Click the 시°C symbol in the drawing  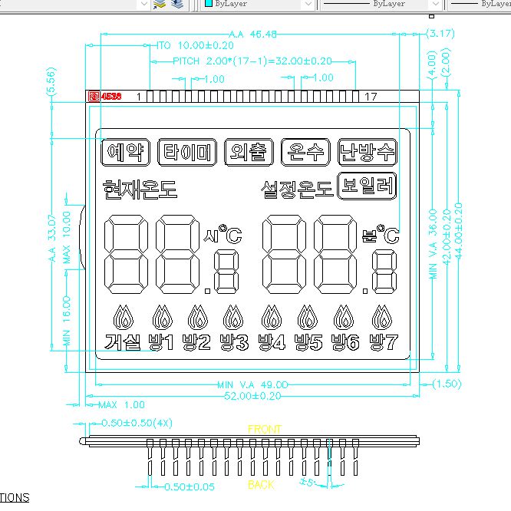point(222,234)
